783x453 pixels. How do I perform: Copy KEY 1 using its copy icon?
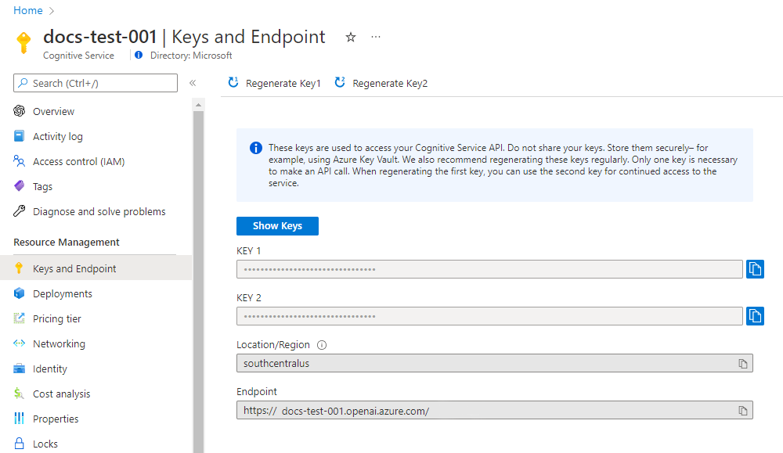[x=754, y=268]
